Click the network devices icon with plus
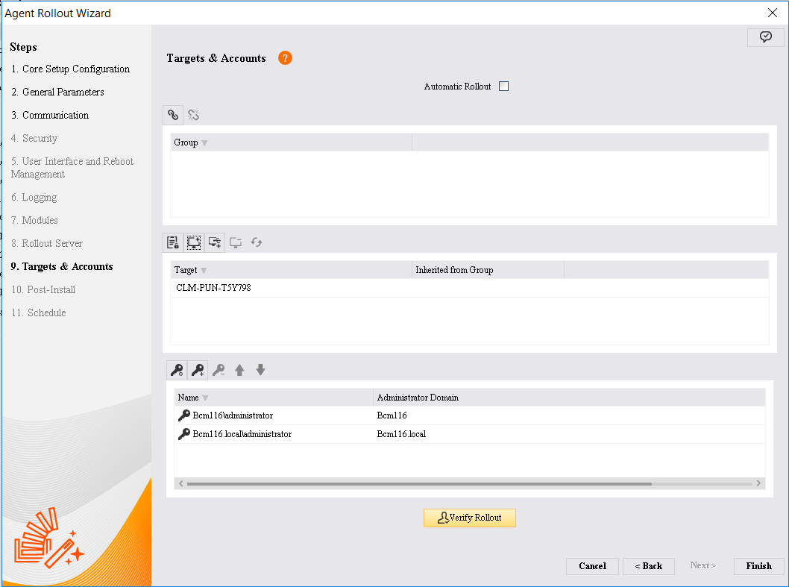Screen dimensions: 789x587 pos(215,242)
